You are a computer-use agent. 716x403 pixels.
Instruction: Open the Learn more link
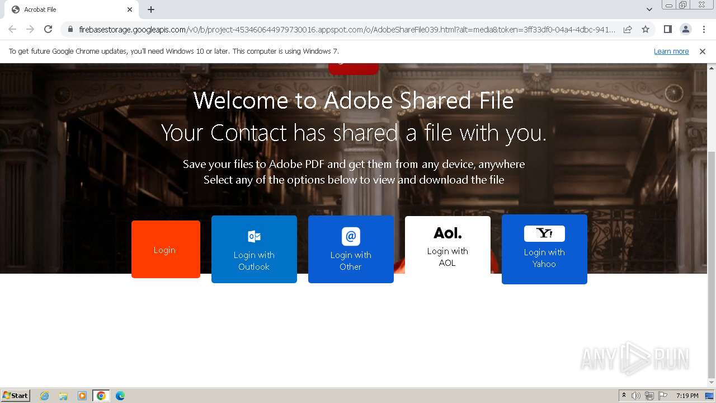[671, 51]
